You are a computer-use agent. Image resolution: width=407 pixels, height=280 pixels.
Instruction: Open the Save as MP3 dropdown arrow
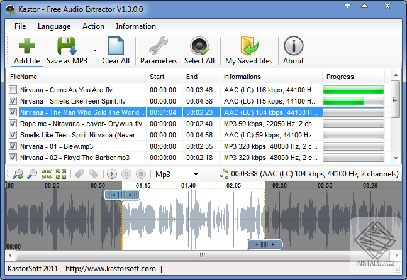tap(95, 50)
